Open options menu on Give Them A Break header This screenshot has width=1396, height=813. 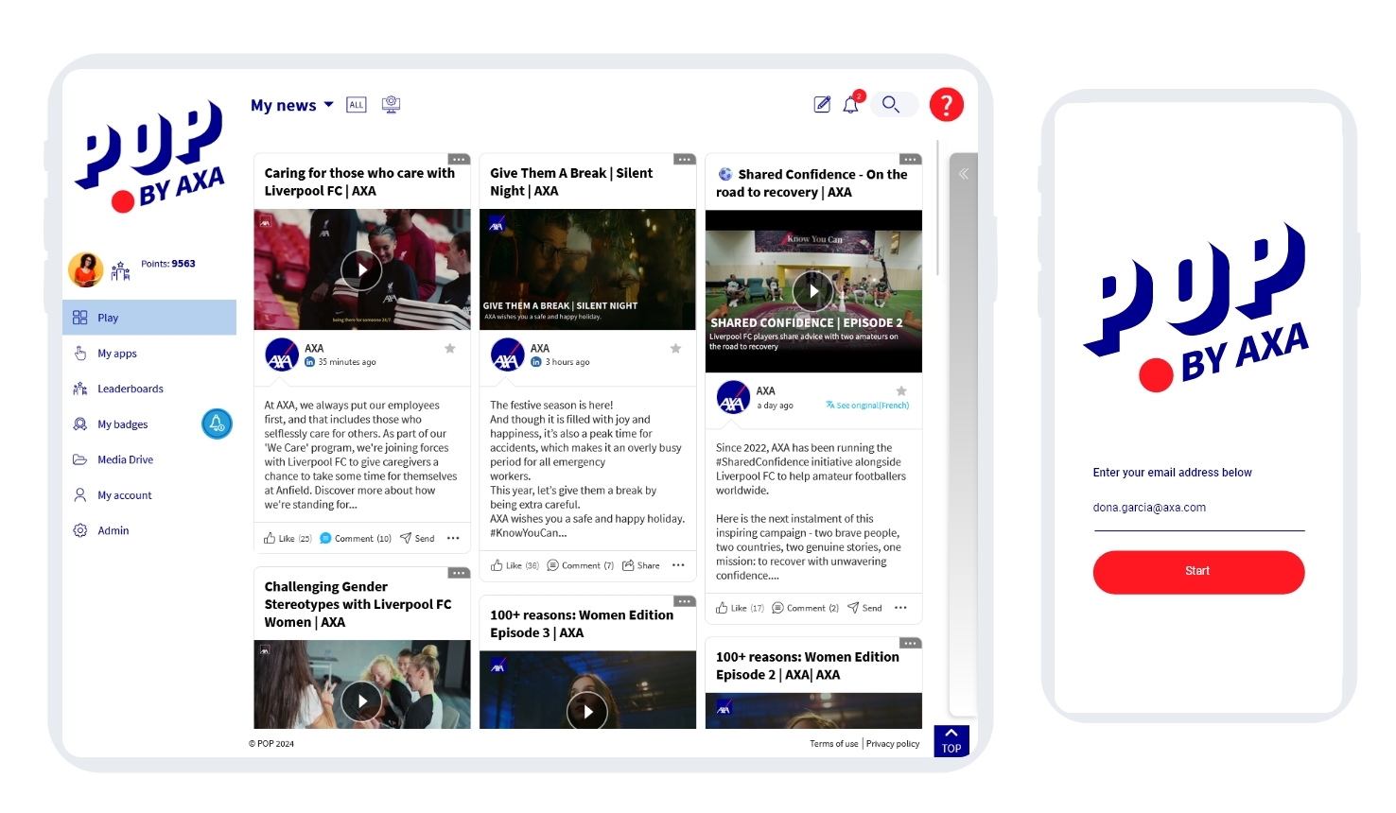(685, 159)
